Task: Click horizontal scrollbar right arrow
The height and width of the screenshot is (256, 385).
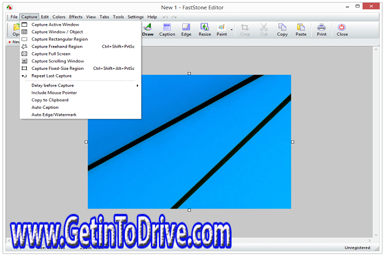Action: click(x=369, y=241)
